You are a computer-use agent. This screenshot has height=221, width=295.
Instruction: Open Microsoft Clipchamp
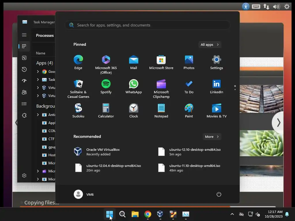(161, 89)
